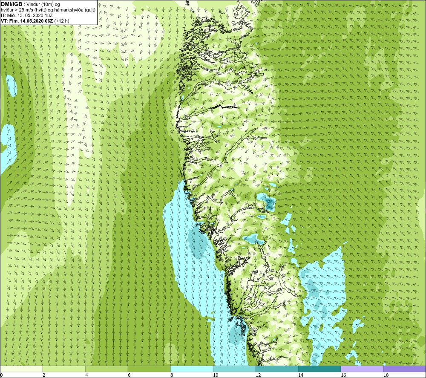Viewport: 426px width, 378px height.
Task: Click the 8–10 m/s light cyan legend swatch
Action: (192, 369)
